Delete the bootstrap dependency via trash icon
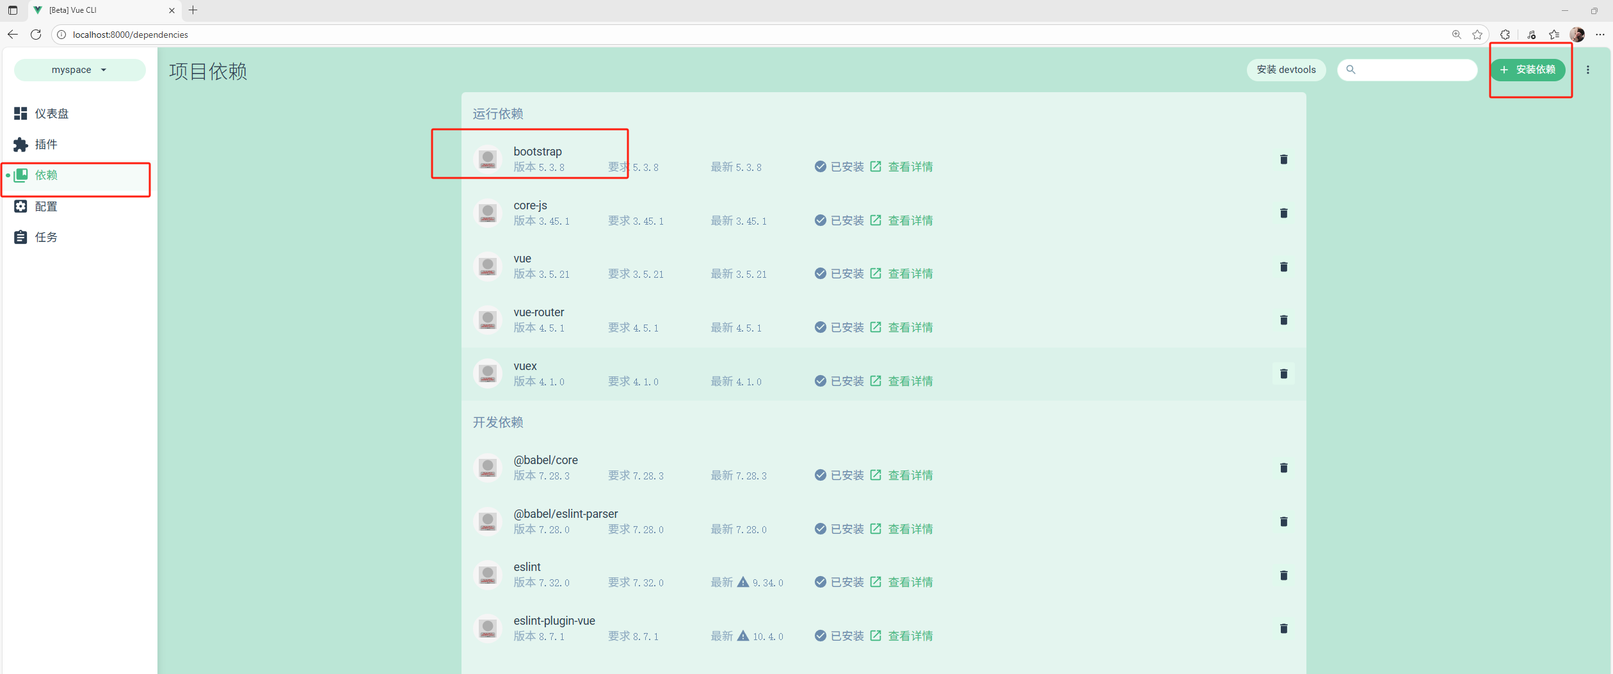Viewport: 1613px width, 674px height. click(x=1283, y=159)
